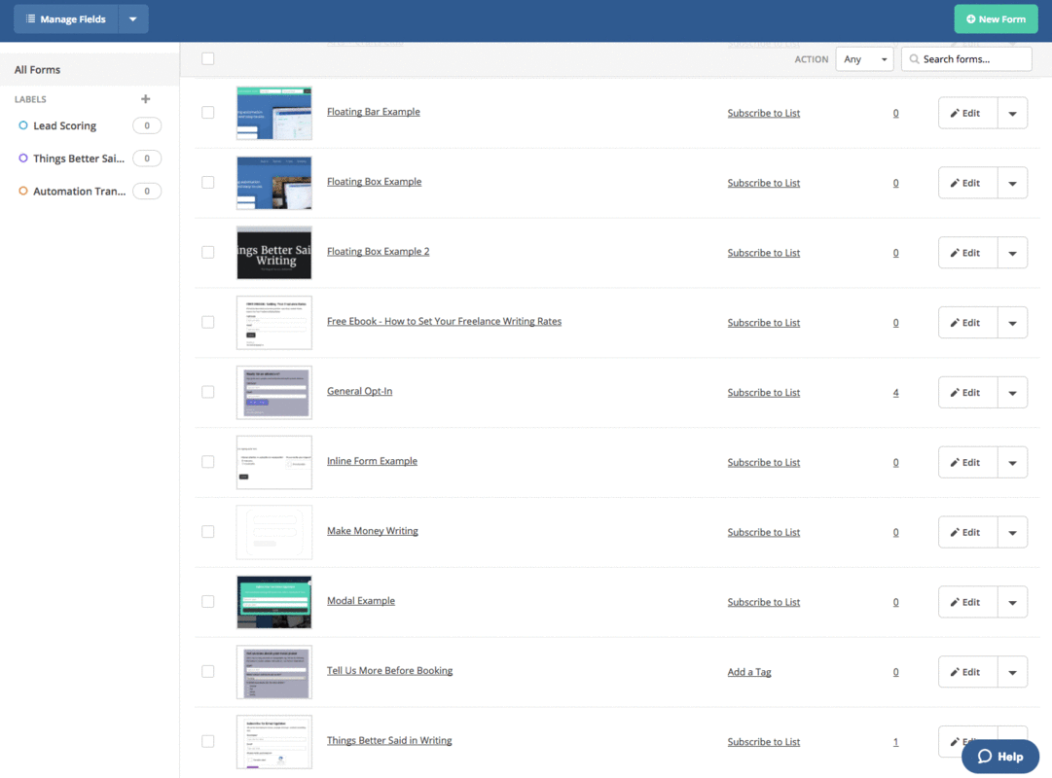
Task: Create a form with New Form button
Action: click(995, 19)
